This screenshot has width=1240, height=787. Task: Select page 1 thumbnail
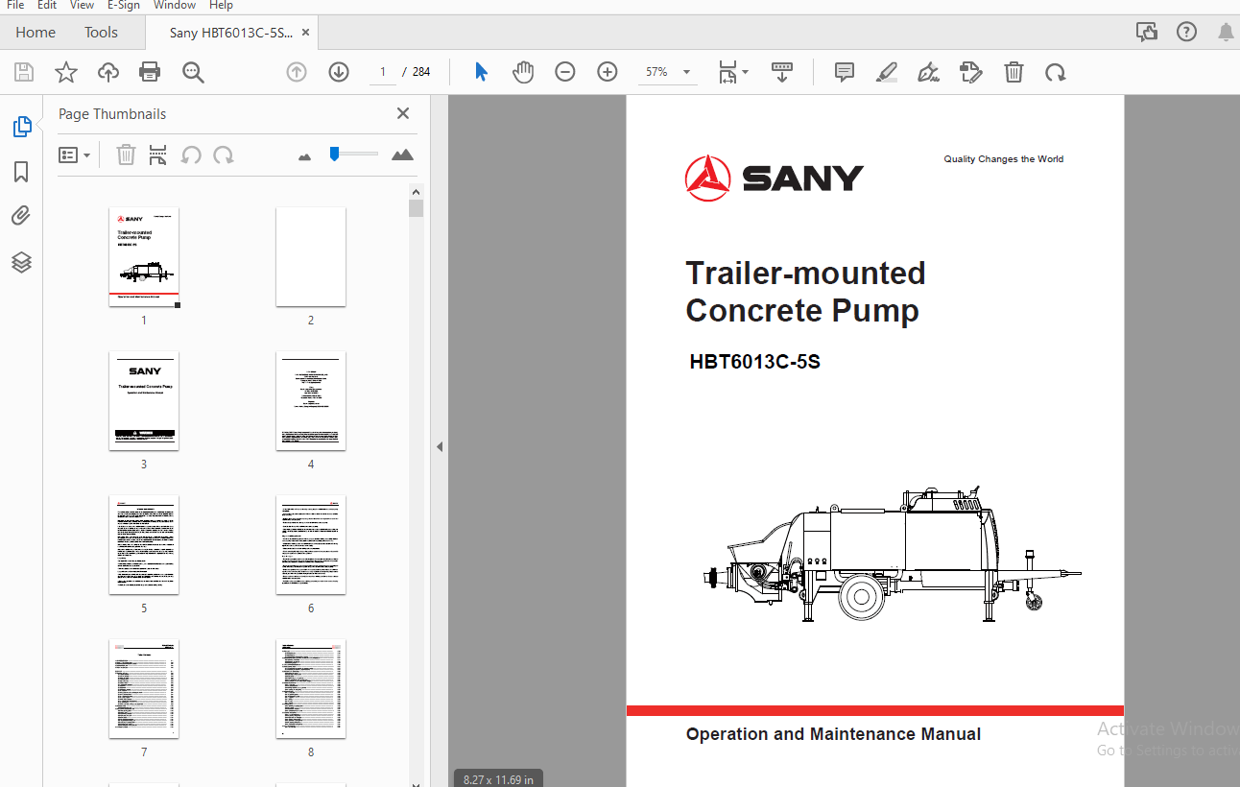pos(144,257)
